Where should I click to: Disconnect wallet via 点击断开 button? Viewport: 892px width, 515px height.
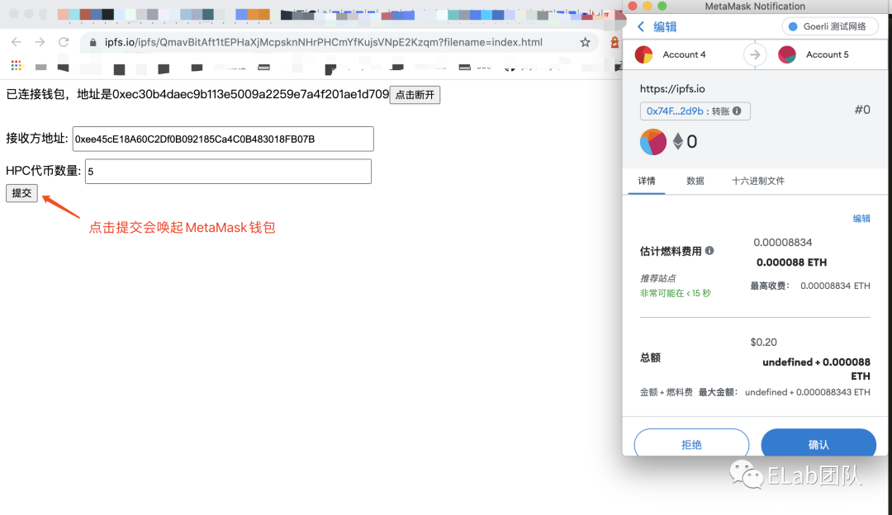[x=415, y=94]
